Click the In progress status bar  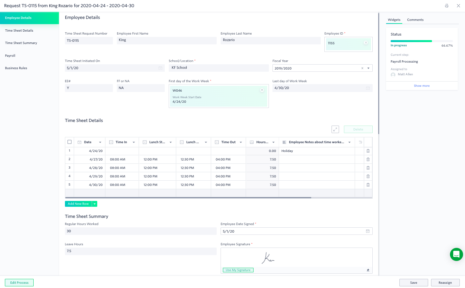click(422, 41)
